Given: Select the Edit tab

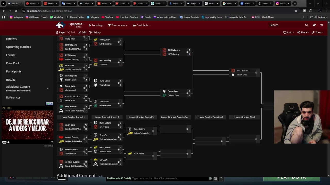Looking at the screenshot, I should (82, 32).
